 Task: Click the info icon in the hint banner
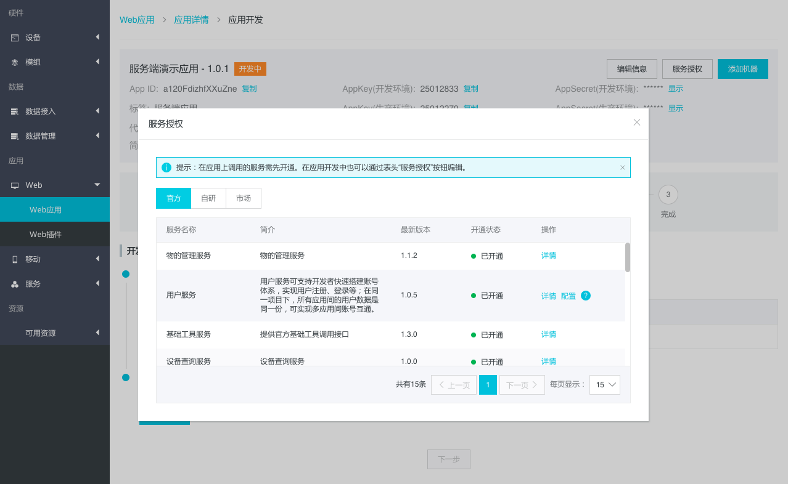[166, 167]
